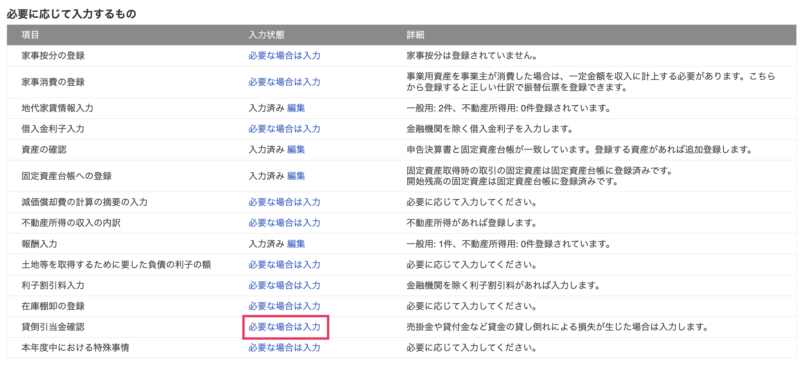This screenshot has width=804, height=370.
Task: Click the 借入金利子入力 row label
Action: (53, 129)
